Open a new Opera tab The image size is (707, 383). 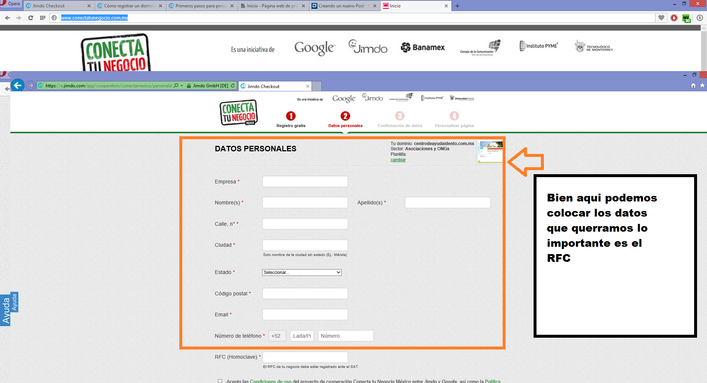[x=457, y=6]
